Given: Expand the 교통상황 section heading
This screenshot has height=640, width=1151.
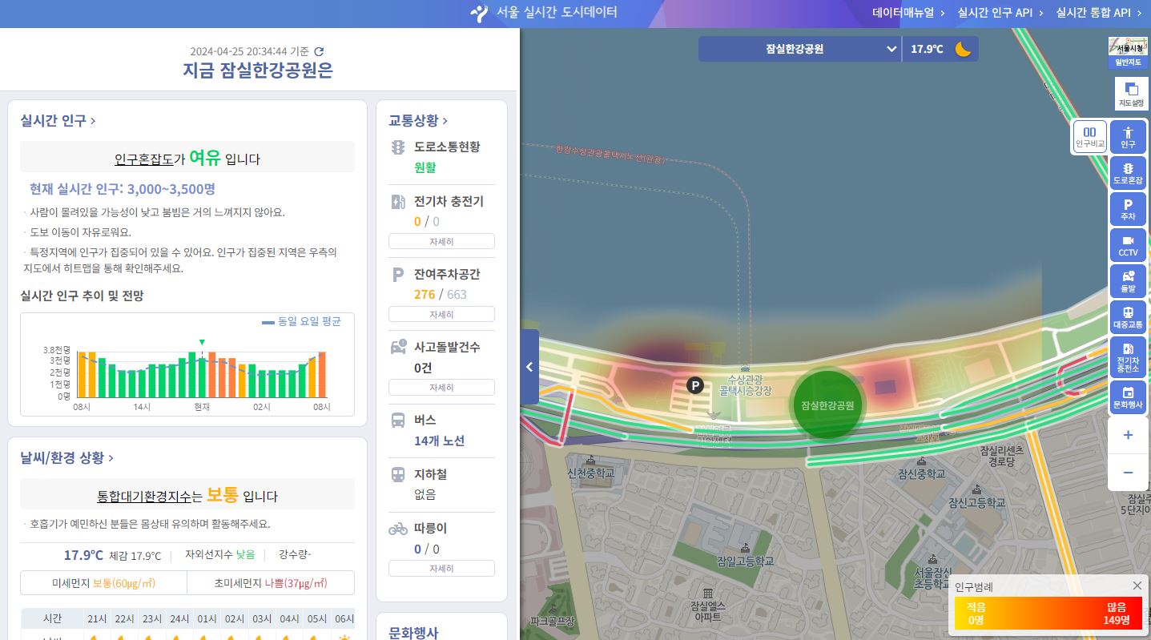Looking at the screenshot, I should (417, 120).
